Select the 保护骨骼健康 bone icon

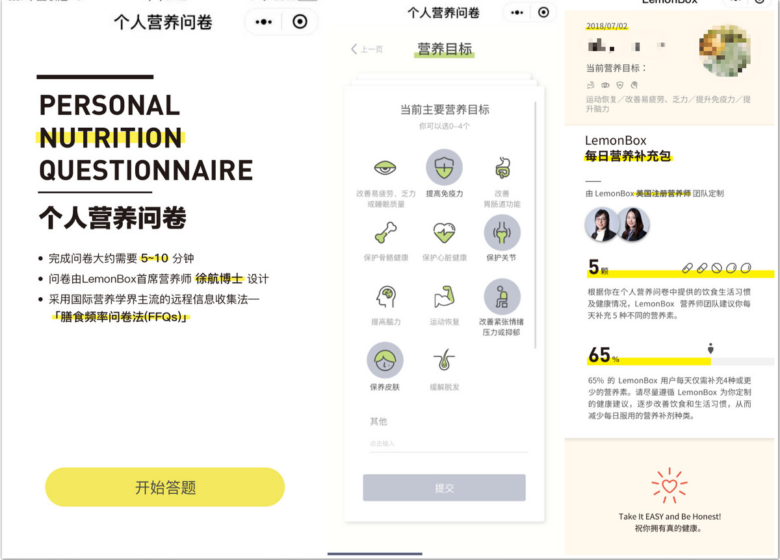tap(385, 232)
